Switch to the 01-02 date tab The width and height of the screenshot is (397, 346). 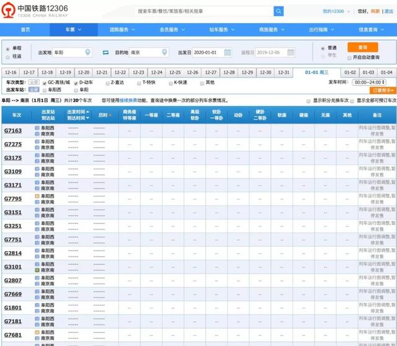point(350,73)
